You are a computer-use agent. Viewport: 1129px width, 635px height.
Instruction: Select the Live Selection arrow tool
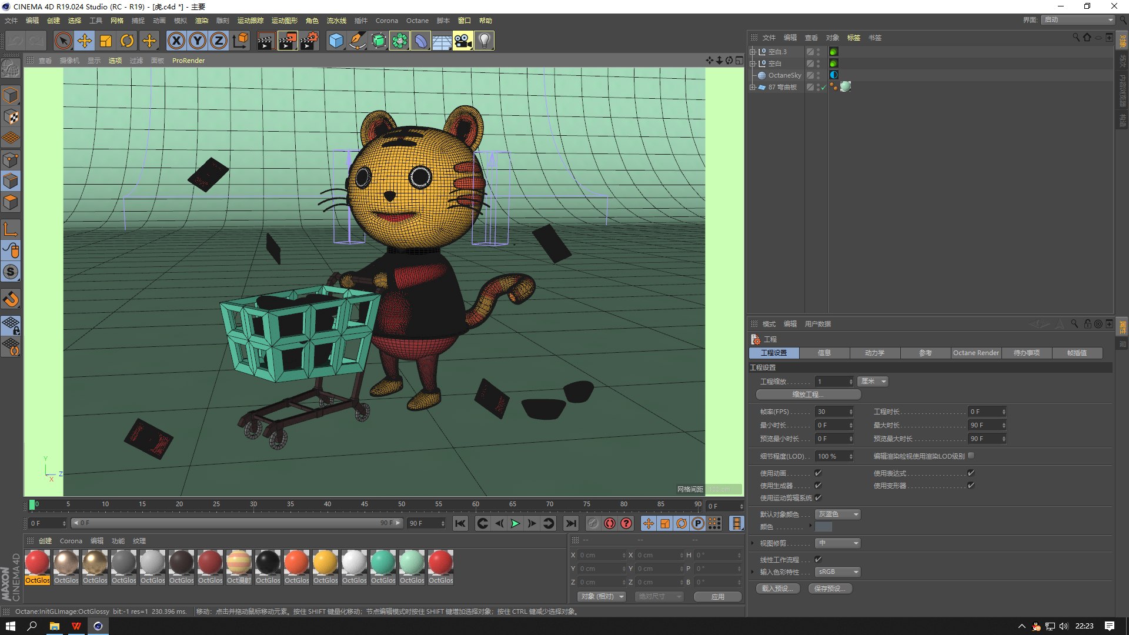click(x=63, y=41)
